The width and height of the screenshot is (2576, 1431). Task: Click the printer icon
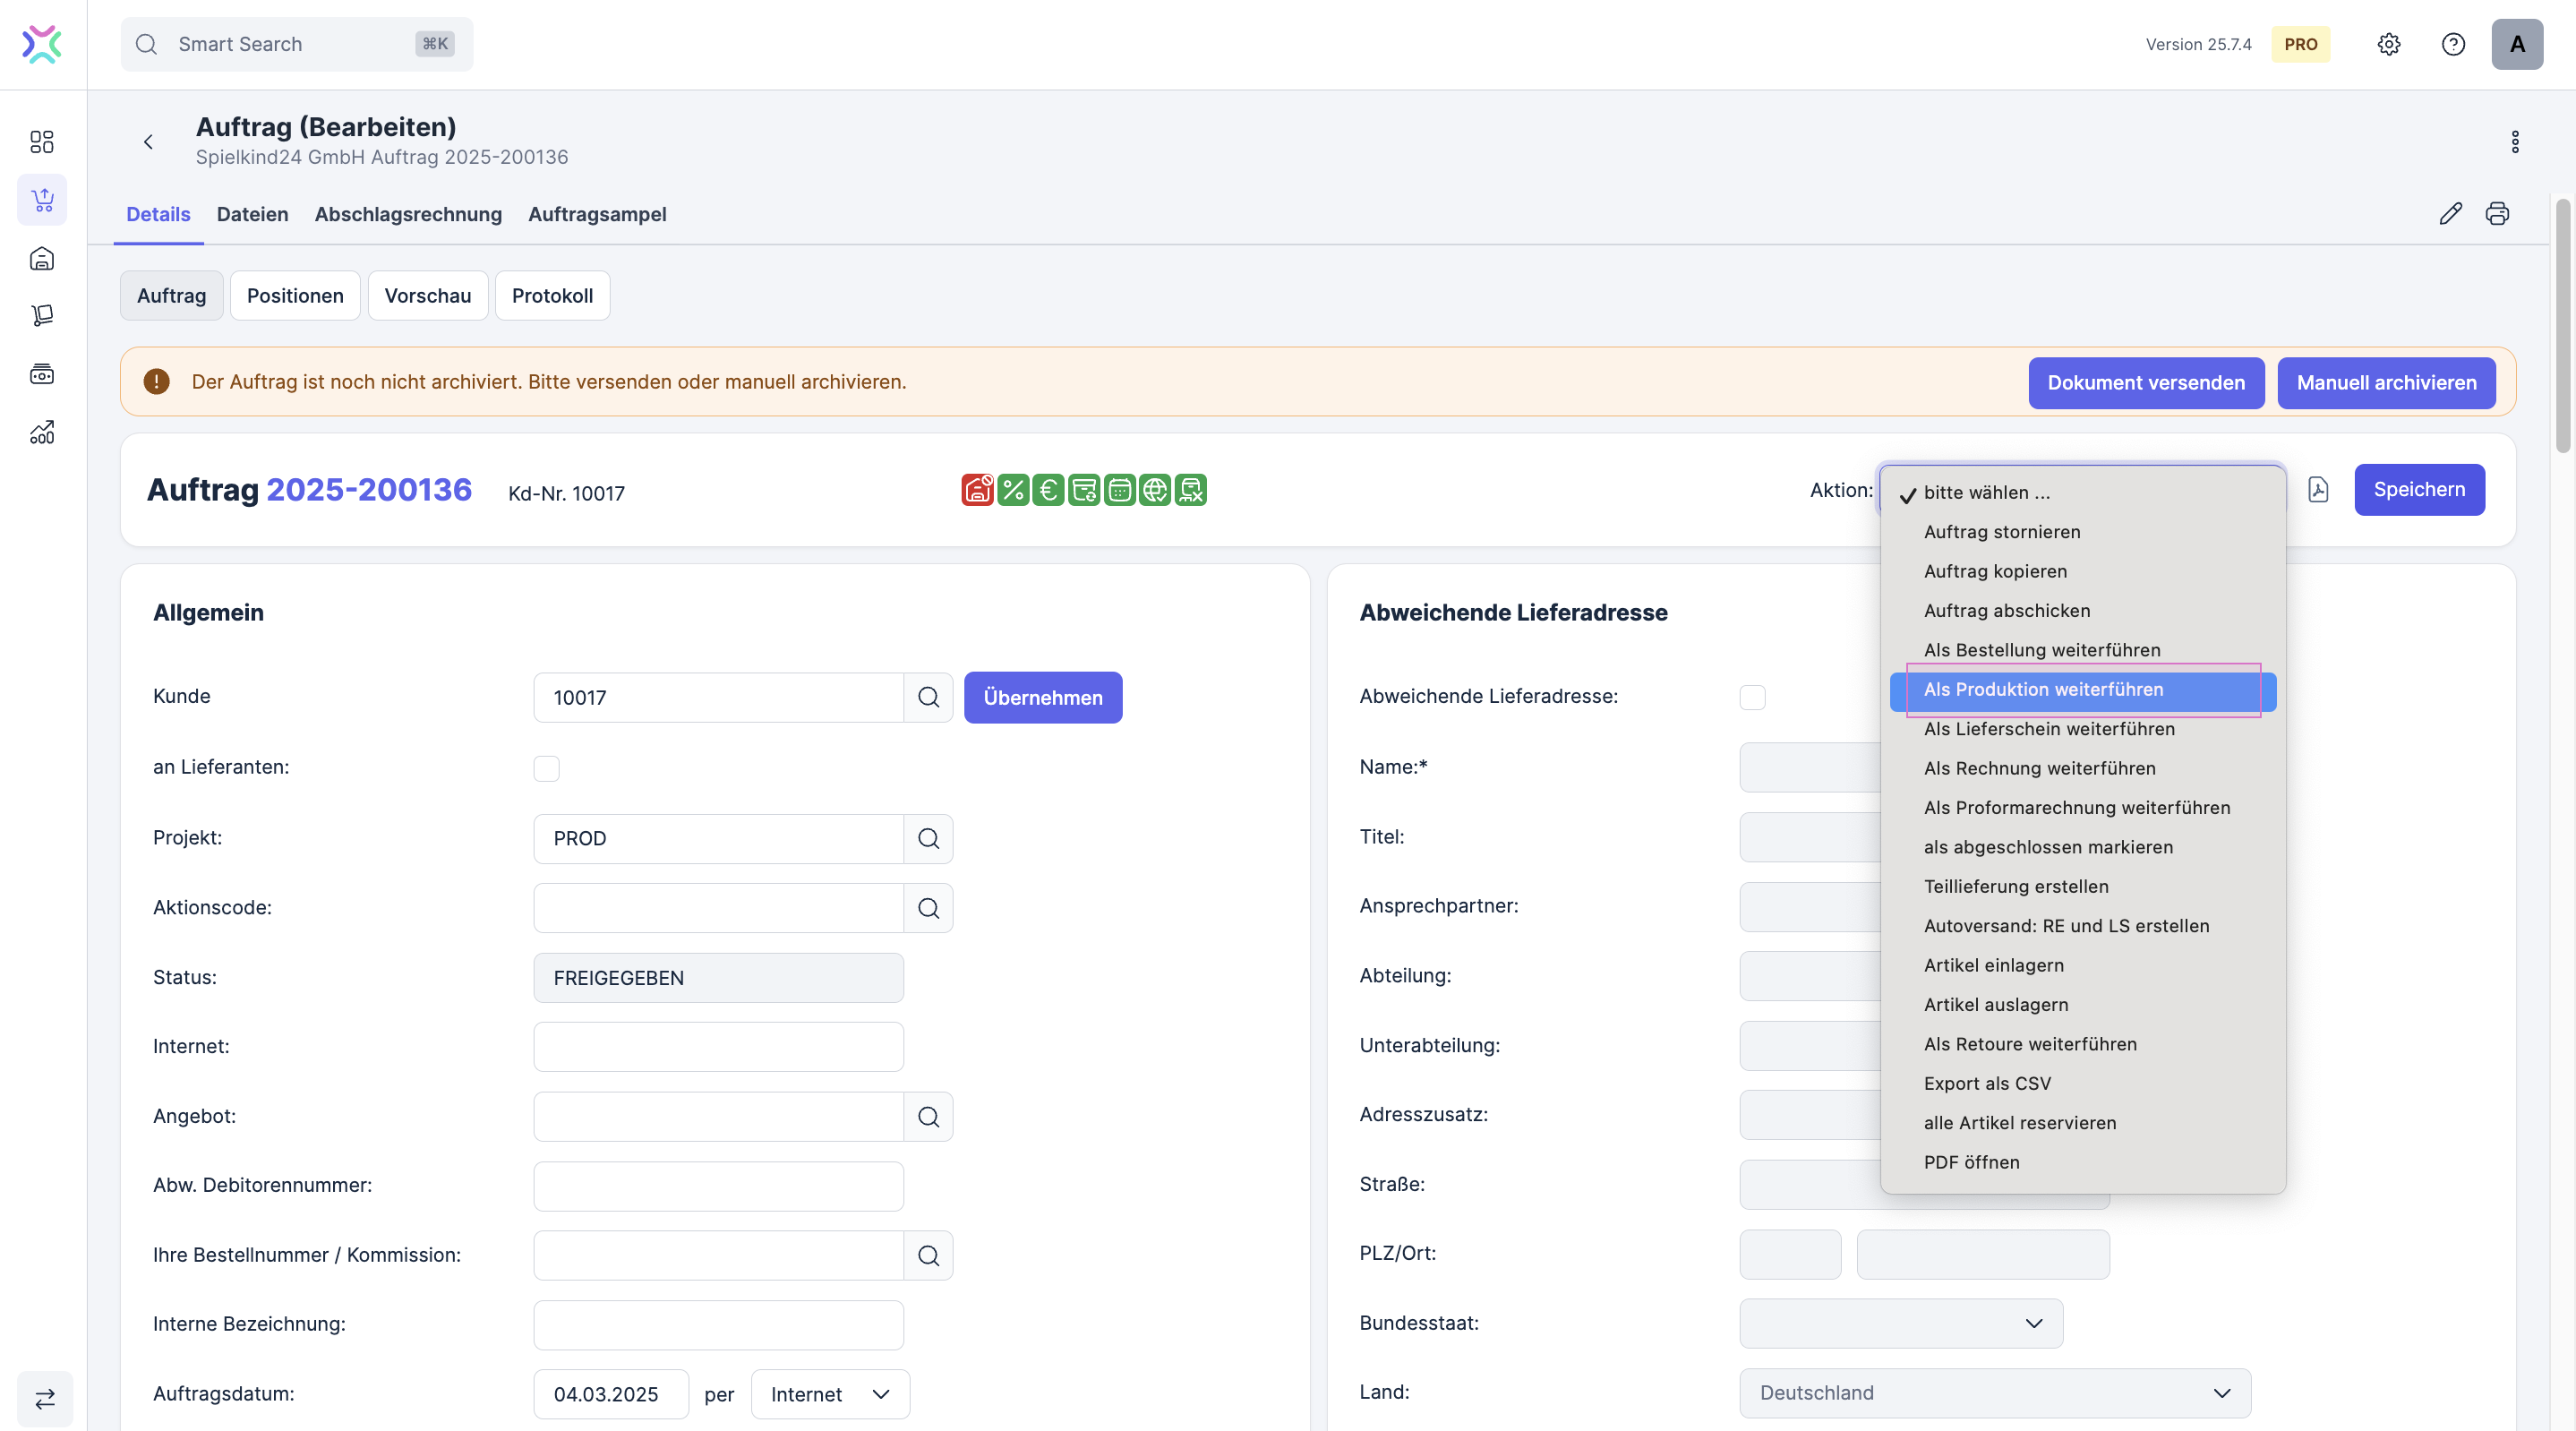click(x=2497, y=214)
